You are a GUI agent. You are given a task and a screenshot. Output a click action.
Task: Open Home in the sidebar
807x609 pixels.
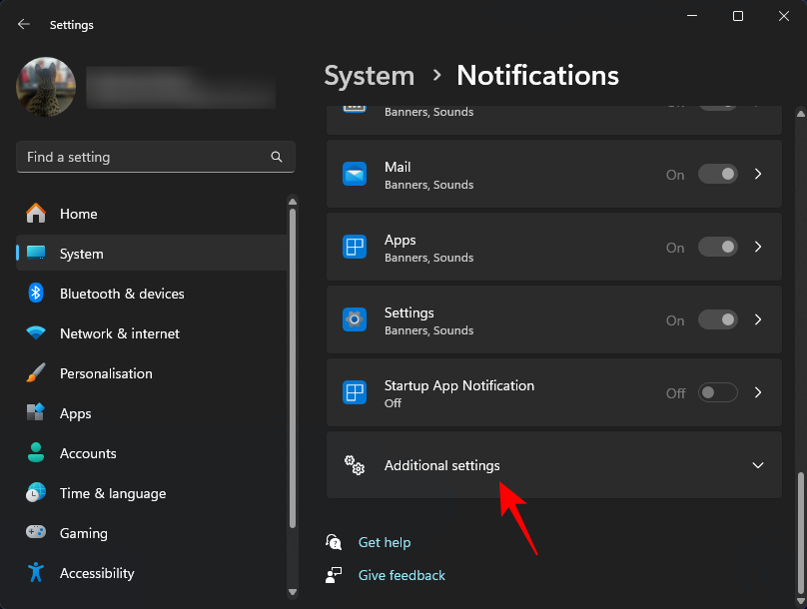[x=152, y=214]
